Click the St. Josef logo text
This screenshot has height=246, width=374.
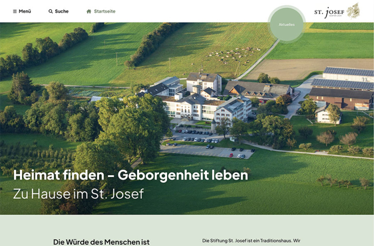click(x=329, y=12)
